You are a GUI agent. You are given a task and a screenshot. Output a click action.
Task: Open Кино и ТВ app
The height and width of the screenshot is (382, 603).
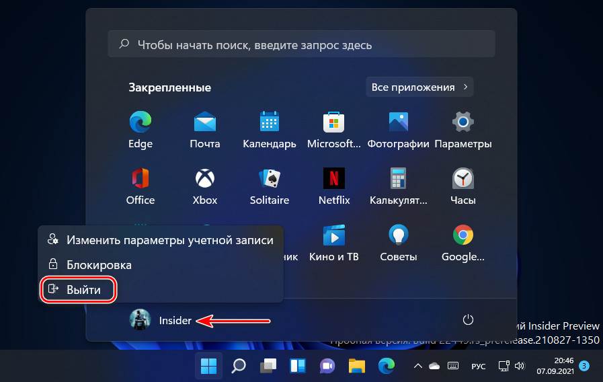[334, 243]
